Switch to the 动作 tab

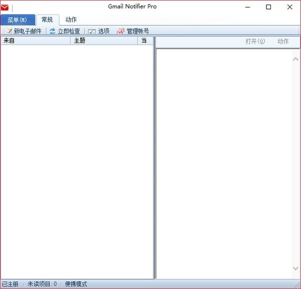71,20
